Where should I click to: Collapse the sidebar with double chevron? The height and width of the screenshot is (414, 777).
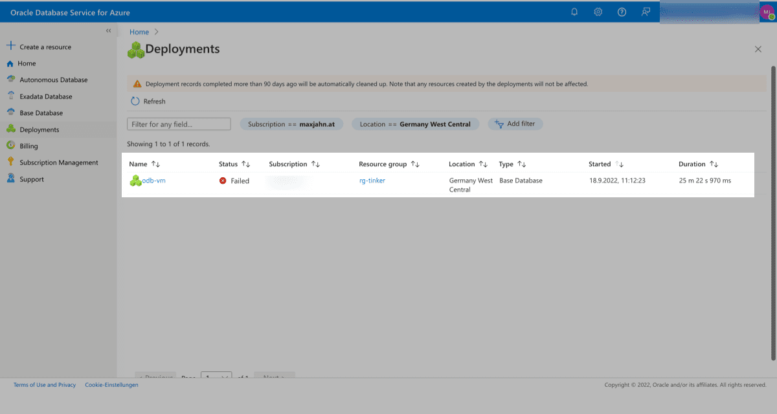[x=108, y=30]
